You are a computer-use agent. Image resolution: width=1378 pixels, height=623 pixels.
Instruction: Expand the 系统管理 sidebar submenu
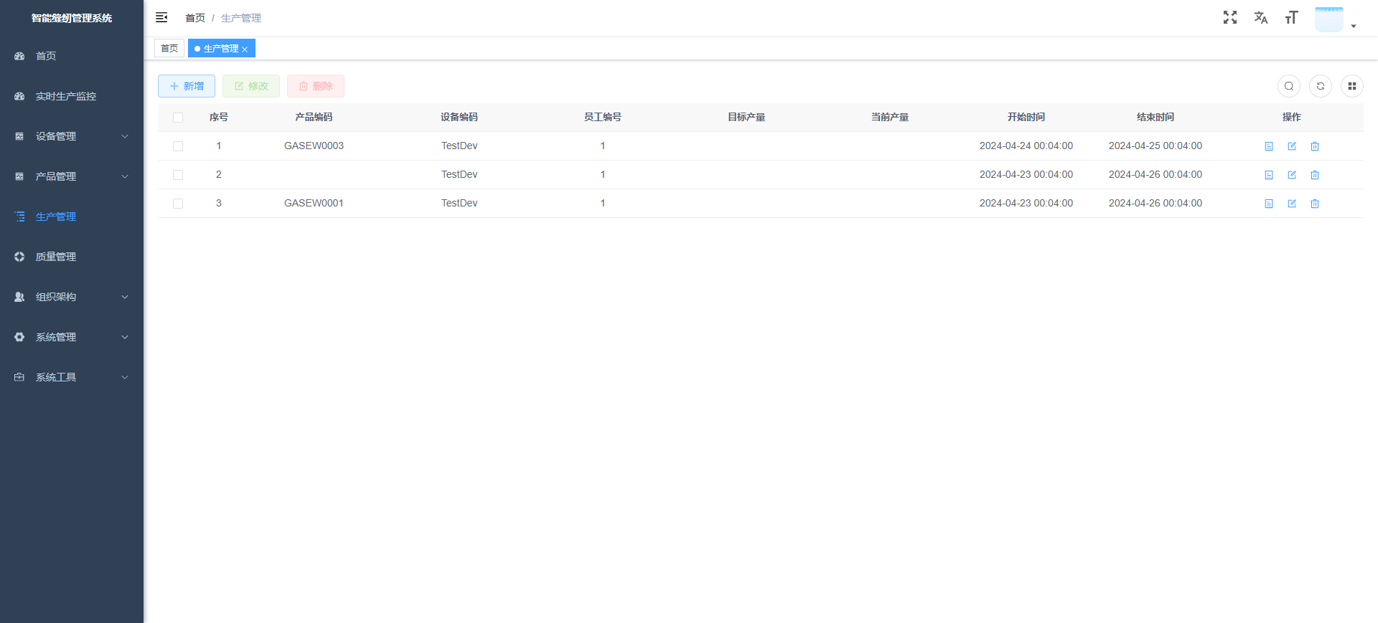(72, 337)
